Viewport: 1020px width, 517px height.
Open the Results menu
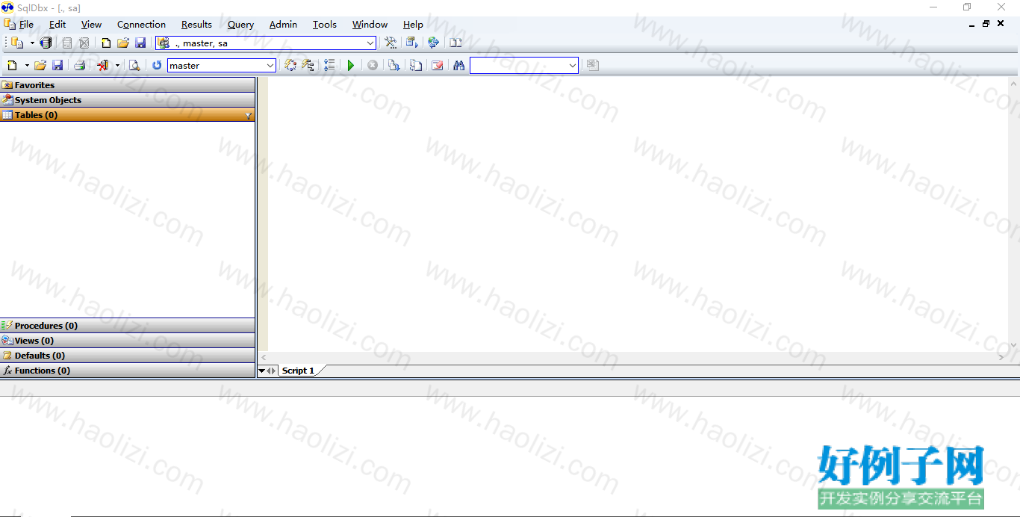point(196,25)
